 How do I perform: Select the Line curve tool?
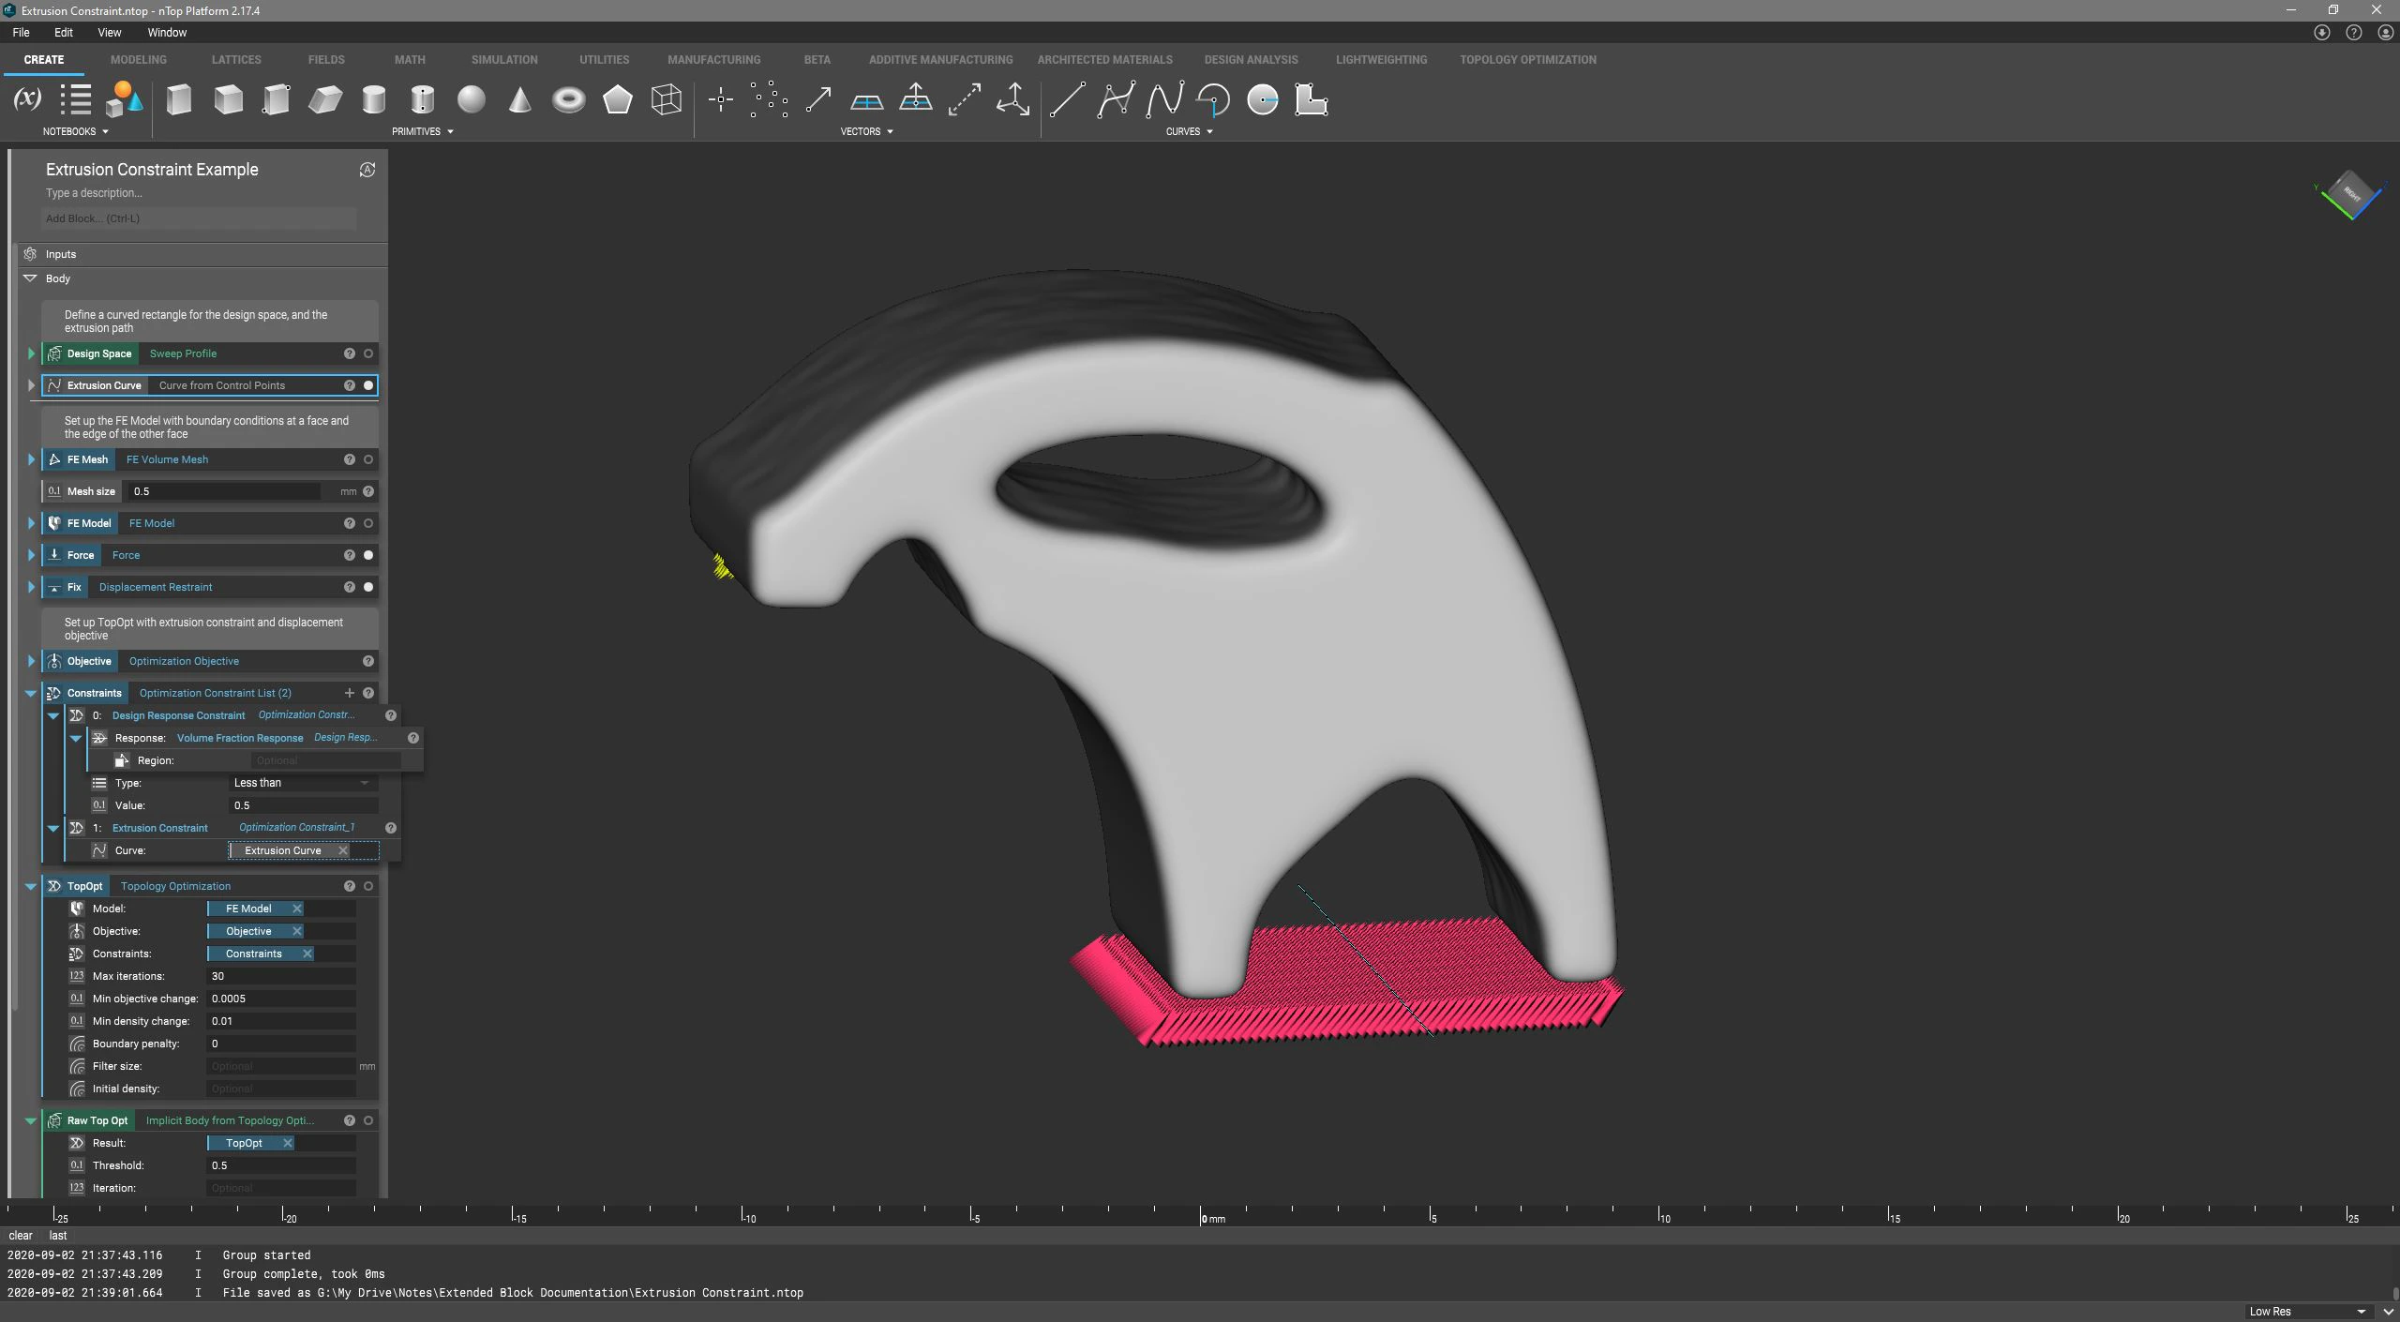(x=1067, y=99)
